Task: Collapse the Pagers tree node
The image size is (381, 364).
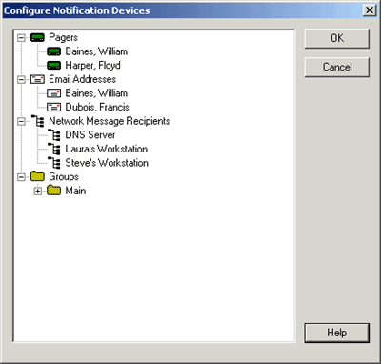Action: coord(21,38)
